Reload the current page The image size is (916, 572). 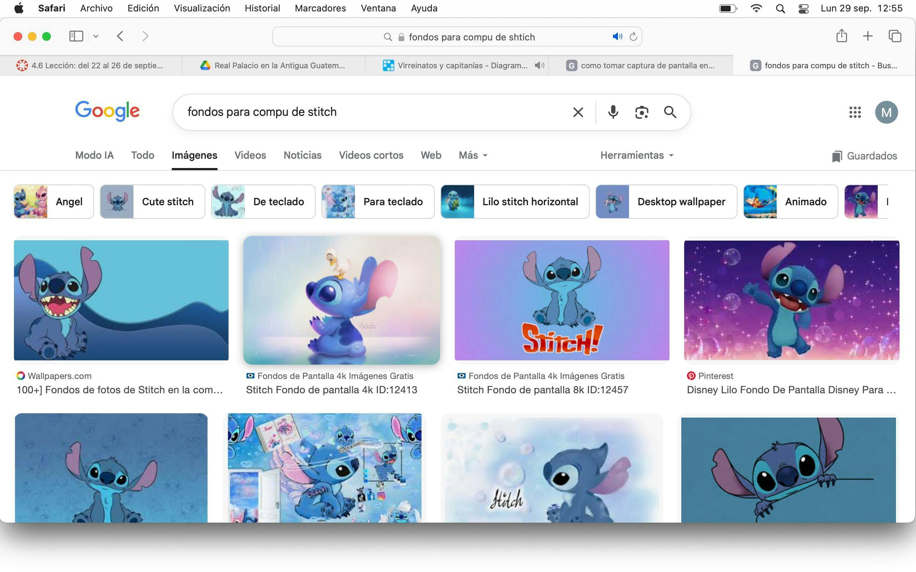pos(633,37)
